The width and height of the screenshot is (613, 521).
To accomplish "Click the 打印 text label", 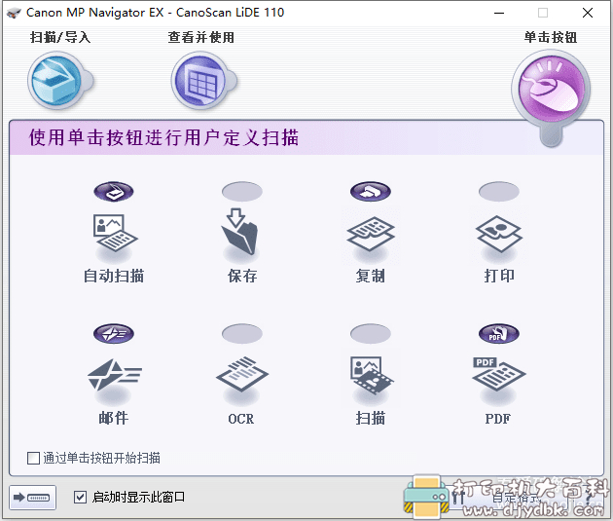I will point(499,277).
